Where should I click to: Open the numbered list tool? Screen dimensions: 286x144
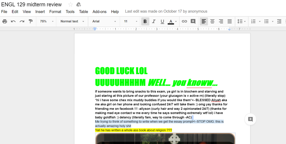tap(253, 21)
